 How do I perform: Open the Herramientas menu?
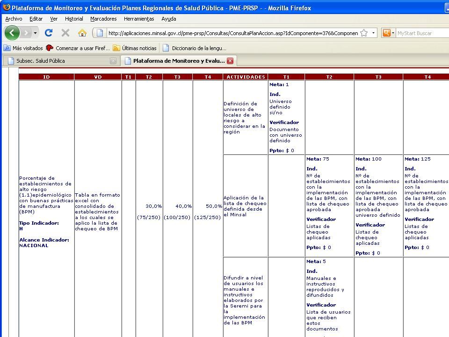(x=139, y=19)
